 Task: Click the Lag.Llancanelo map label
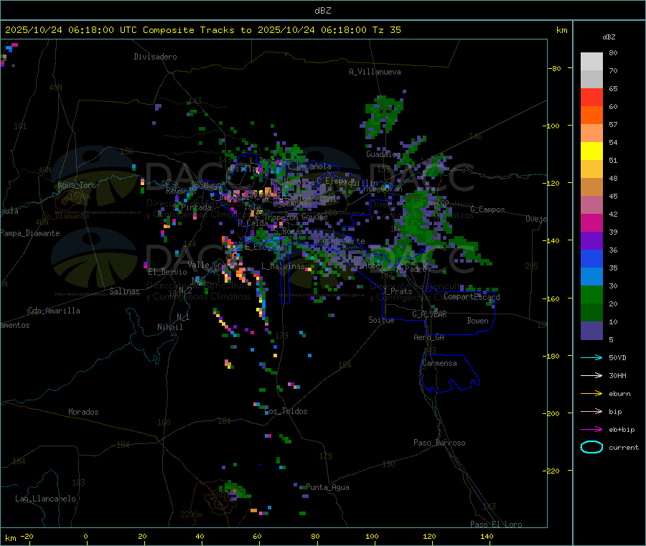(45, 499)
